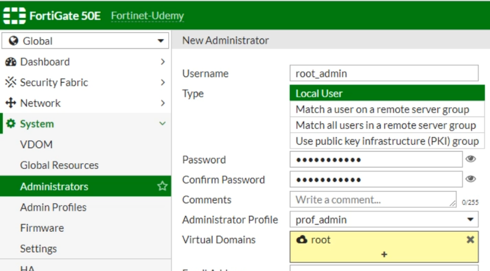Screen dimensions: 490x271
Task: Click the Global globe icon
Action: tap(13, 40)
